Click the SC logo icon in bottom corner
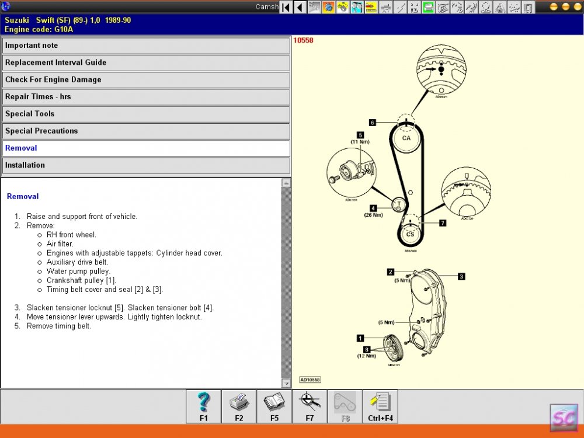 [x=564, y=418]
